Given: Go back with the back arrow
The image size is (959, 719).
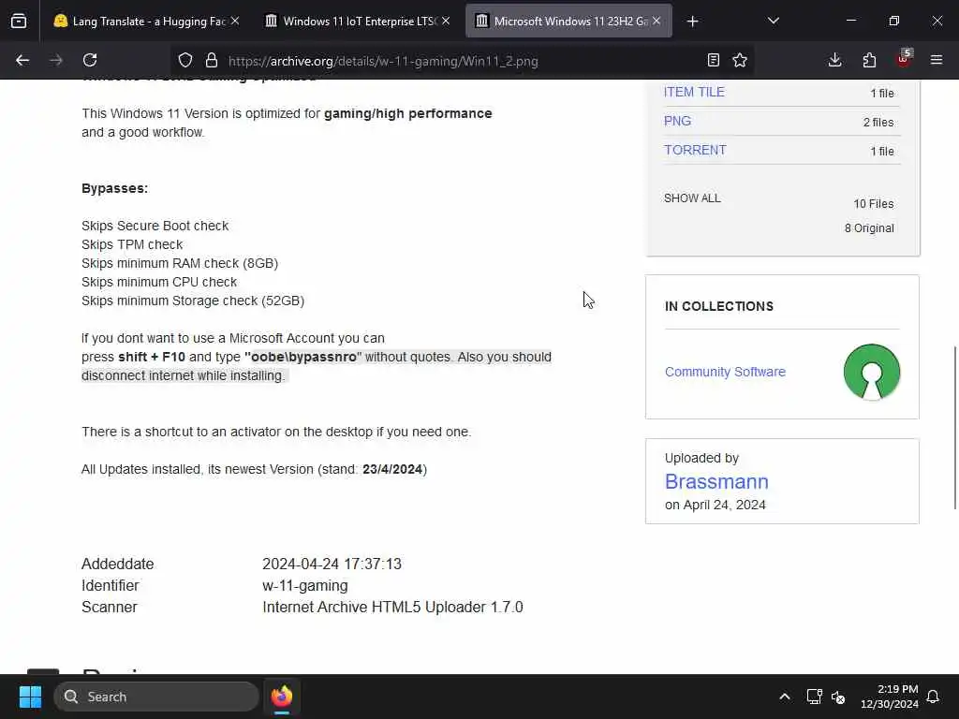Looking at the screenshot, I should [22, 60].
